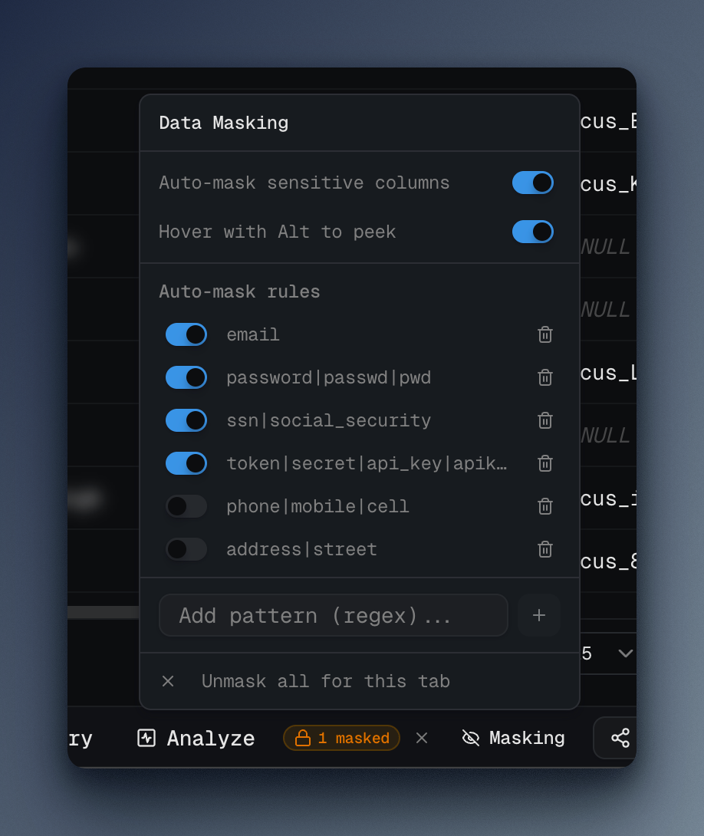
Task: Turn off Hover with Alt to peek
Action: tap(533, 232)
